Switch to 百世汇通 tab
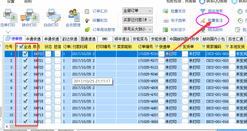Screen dimensions: 247x131 point(236,39)
